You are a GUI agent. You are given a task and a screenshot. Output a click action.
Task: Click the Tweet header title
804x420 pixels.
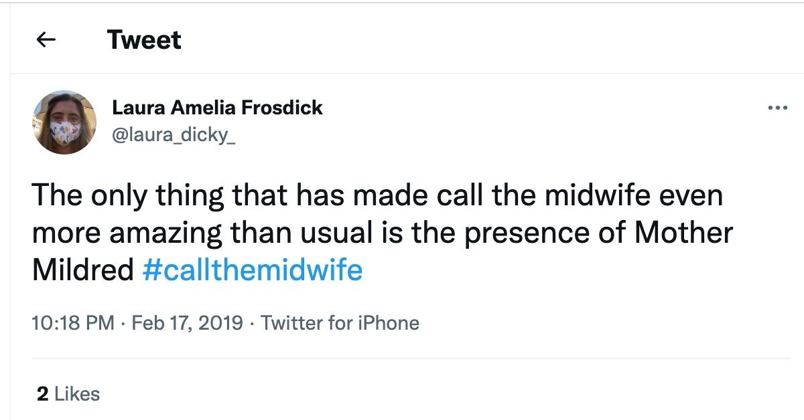tap(144, 40)
